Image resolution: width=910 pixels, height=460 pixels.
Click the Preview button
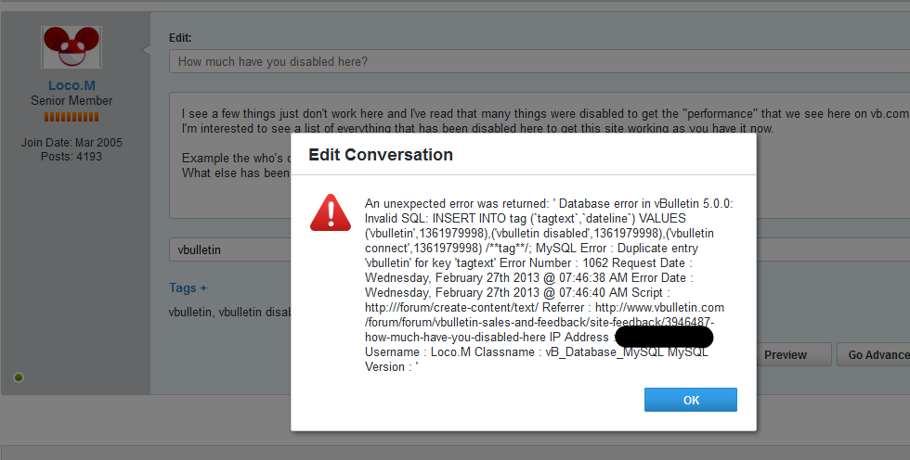786,354
